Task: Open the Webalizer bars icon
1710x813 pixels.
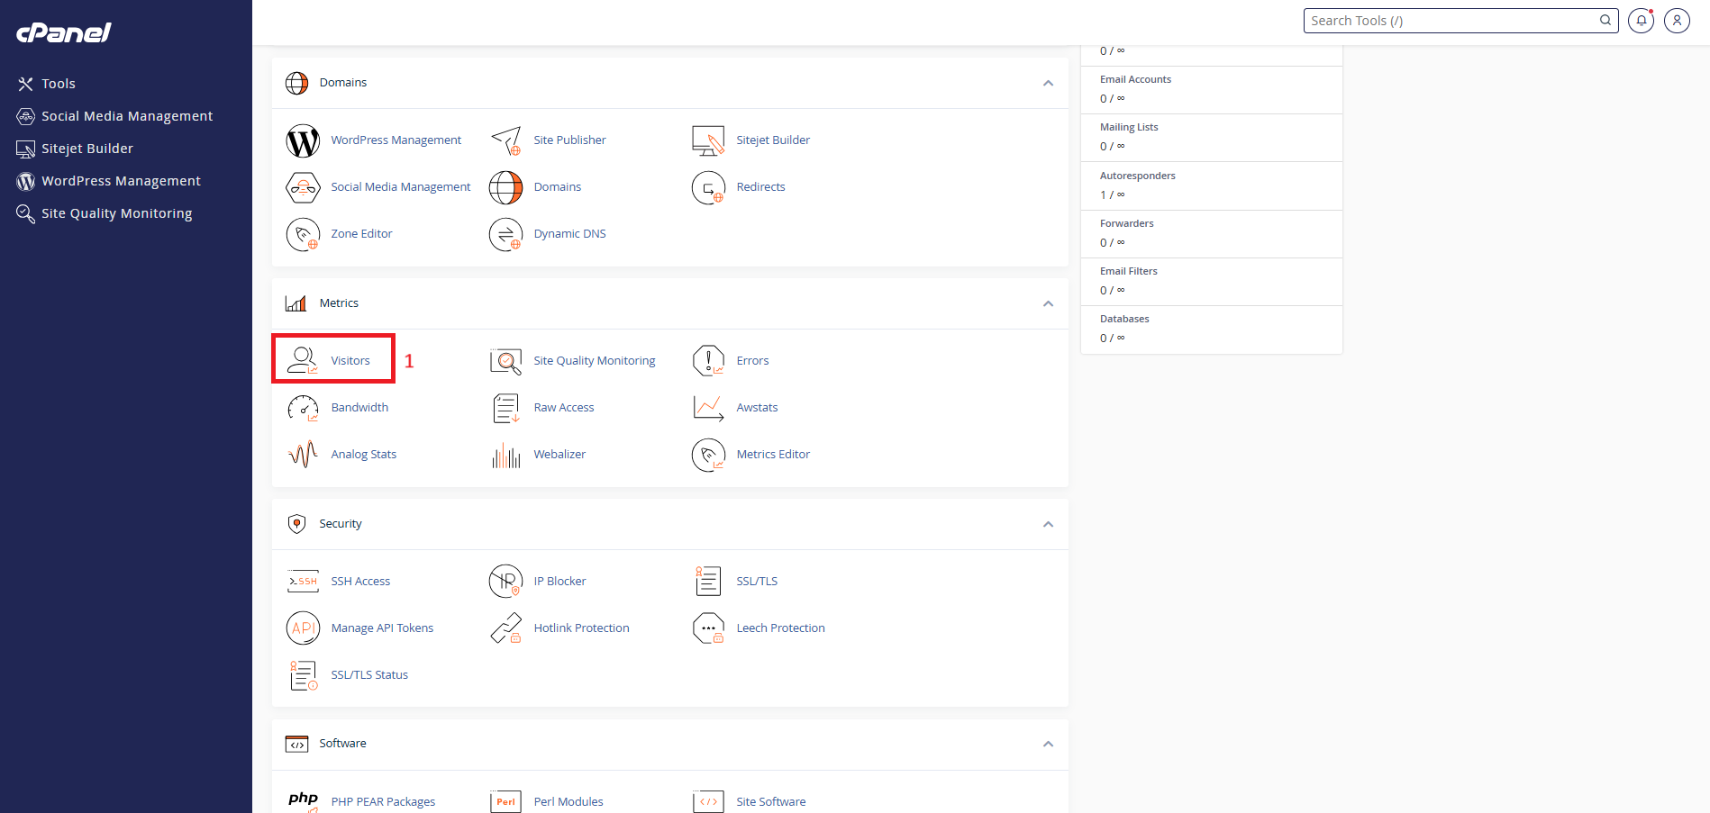Action: [x=506, y=455]
